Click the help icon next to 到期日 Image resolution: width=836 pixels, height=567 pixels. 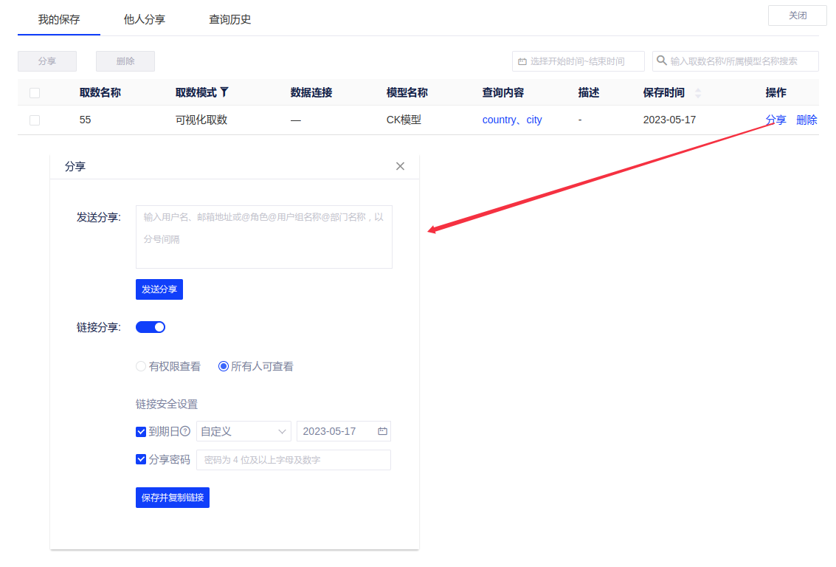pos(185,431)
